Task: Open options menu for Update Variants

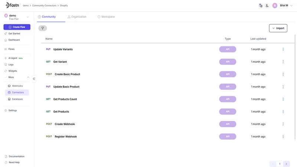Action: 283,49
